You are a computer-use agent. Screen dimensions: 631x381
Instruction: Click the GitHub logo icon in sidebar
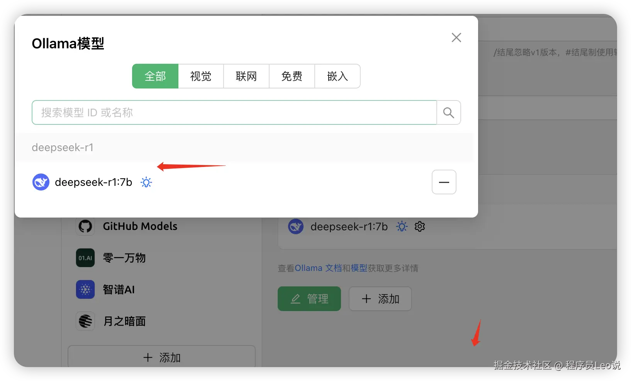tap(85, 226)
